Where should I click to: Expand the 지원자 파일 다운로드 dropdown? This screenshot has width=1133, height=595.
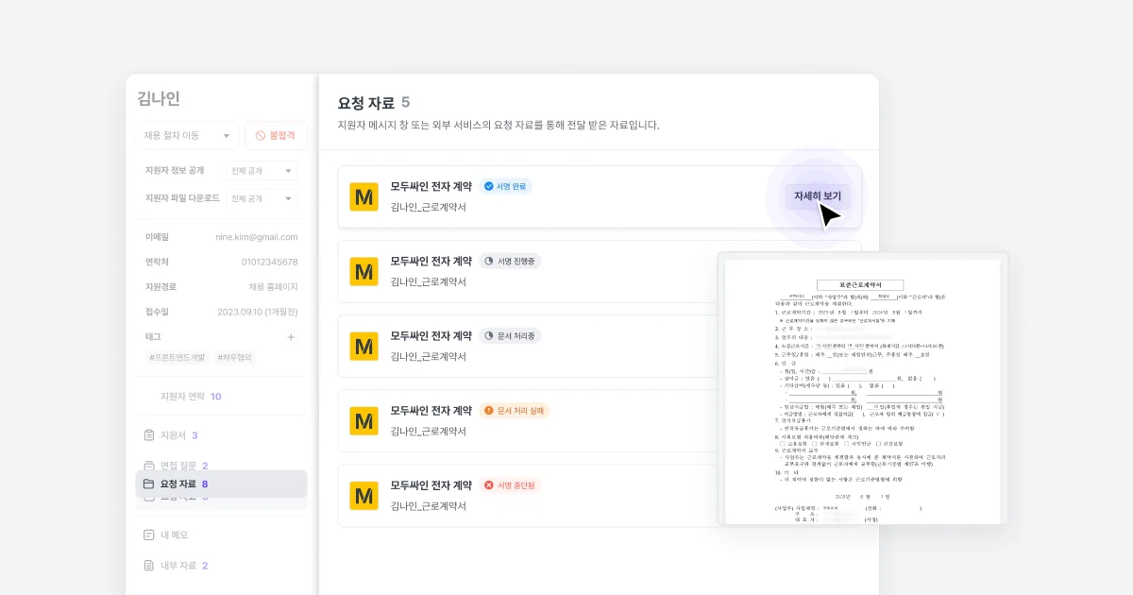262,198
